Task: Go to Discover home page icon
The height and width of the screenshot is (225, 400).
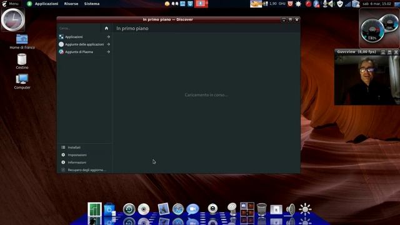Action: pyautogui.click(x=106, y=28)
